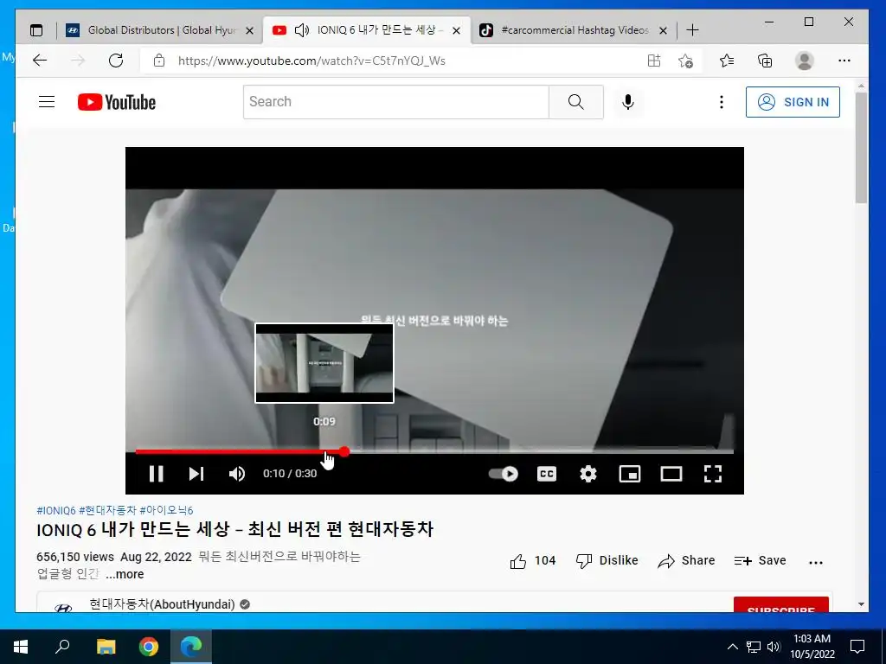886x664 pixels.
Task: Go back to previous page
Action: tap(40, 61)
